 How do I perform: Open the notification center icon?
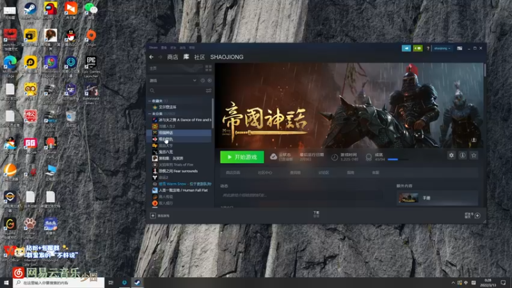503,283
